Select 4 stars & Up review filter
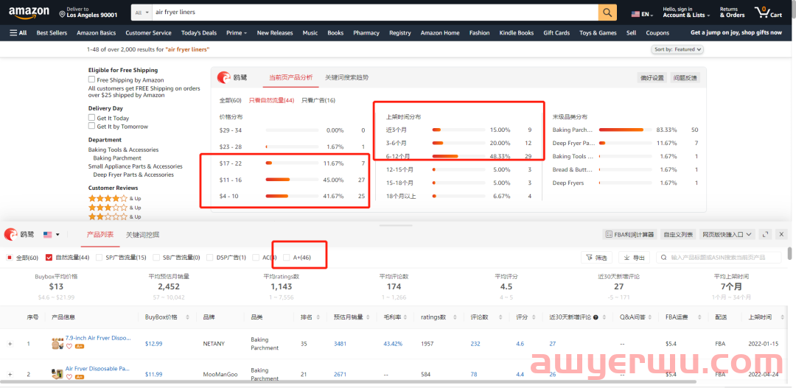Screen dimensions: 796x388 [115, 198]
